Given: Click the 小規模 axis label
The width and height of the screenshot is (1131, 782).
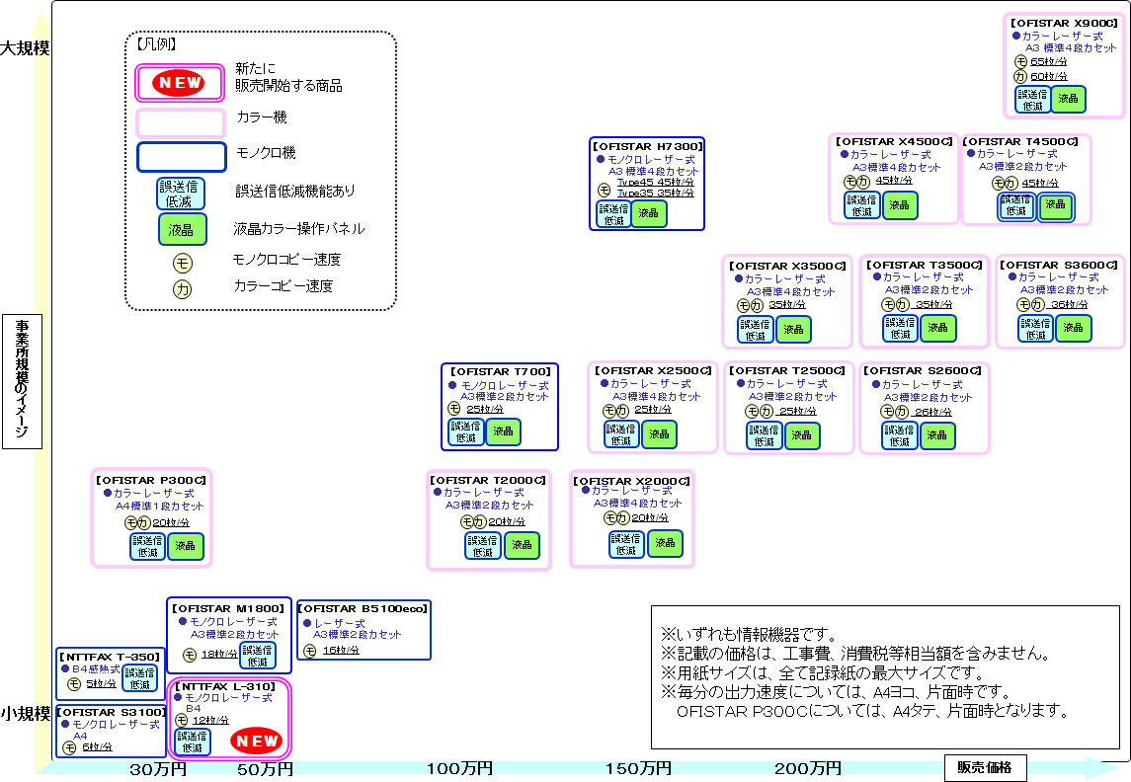Looking at the screenshot, I should click(x=26, y=714).
